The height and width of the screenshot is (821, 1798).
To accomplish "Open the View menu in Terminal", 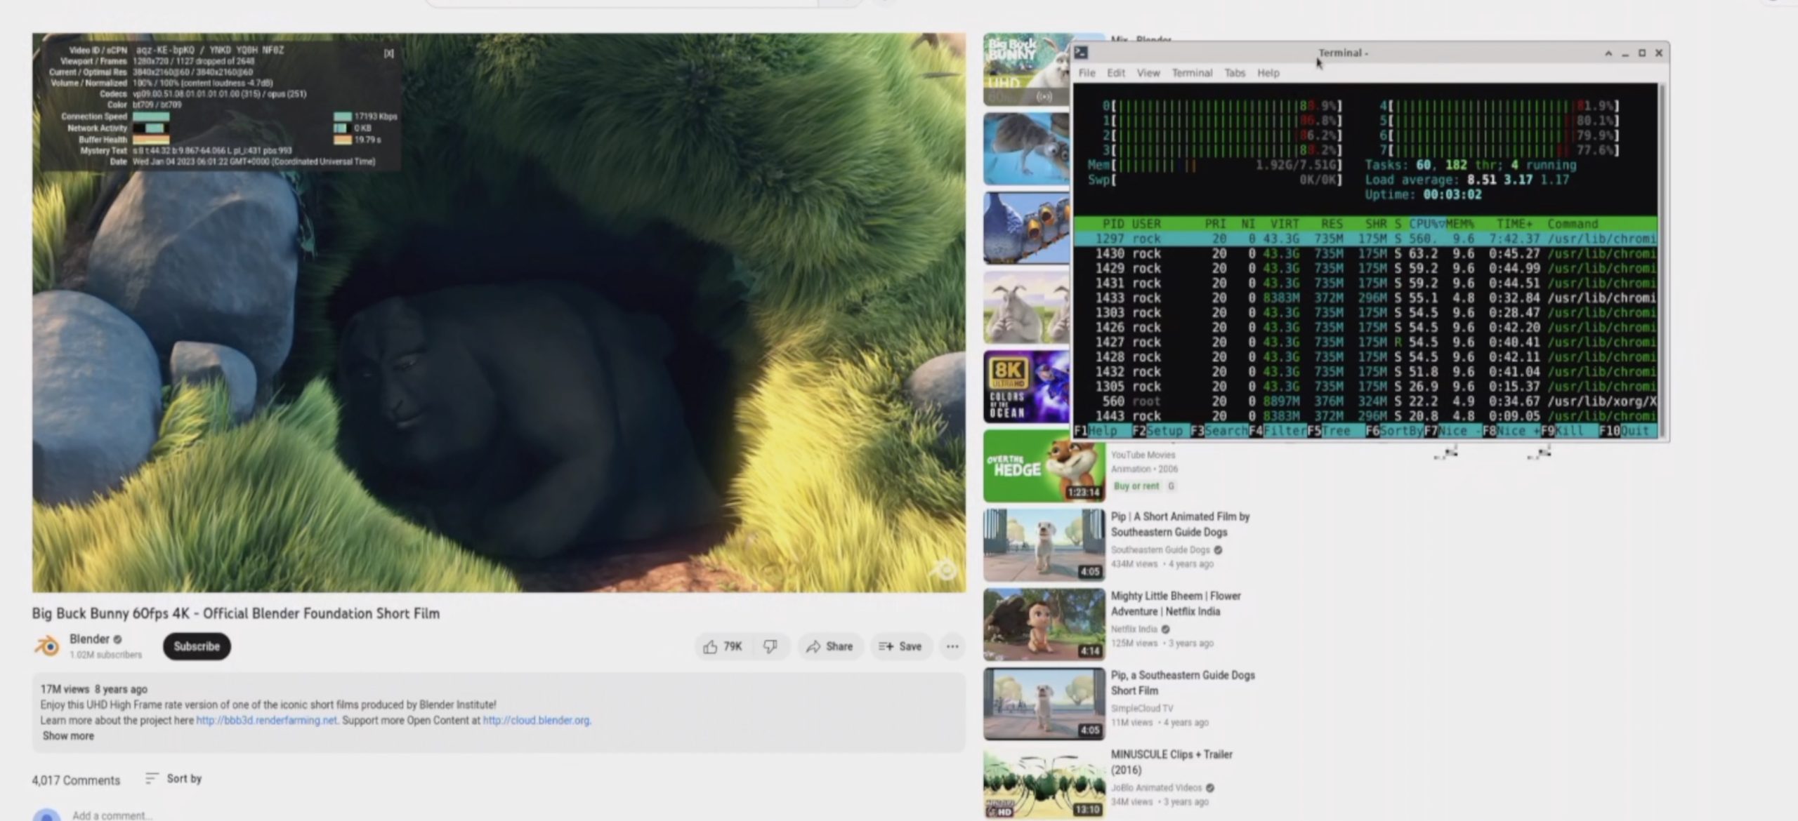I will pos(1148,73).
